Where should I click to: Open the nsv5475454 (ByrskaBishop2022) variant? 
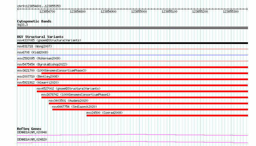click(x=42, y=64)
